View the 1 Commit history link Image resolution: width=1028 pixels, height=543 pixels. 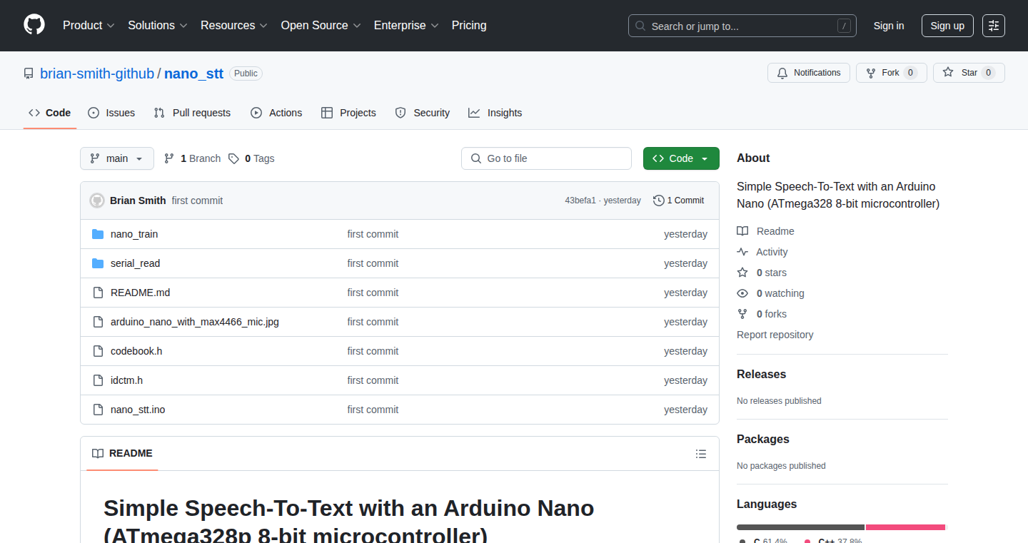coord(678,201)
